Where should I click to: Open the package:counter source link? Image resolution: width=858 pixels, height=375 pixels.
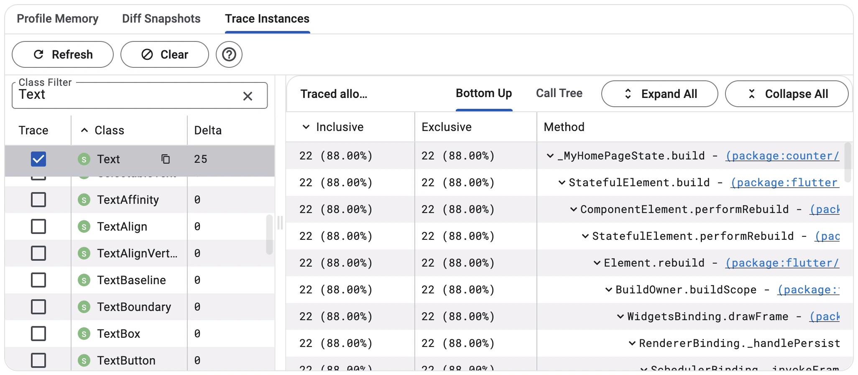coord(782,156)
